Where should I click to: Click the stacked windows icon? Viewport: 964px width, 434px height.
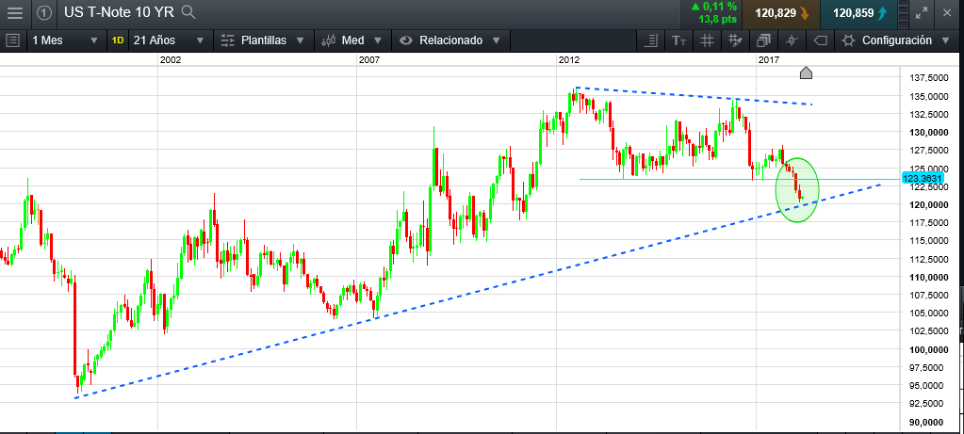point(763,41)
